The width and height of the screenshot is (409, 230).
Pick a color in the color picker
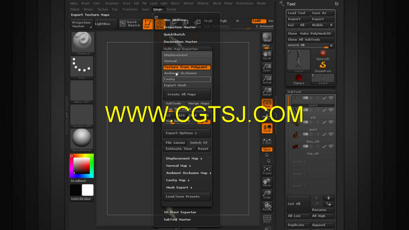point(82,166)
